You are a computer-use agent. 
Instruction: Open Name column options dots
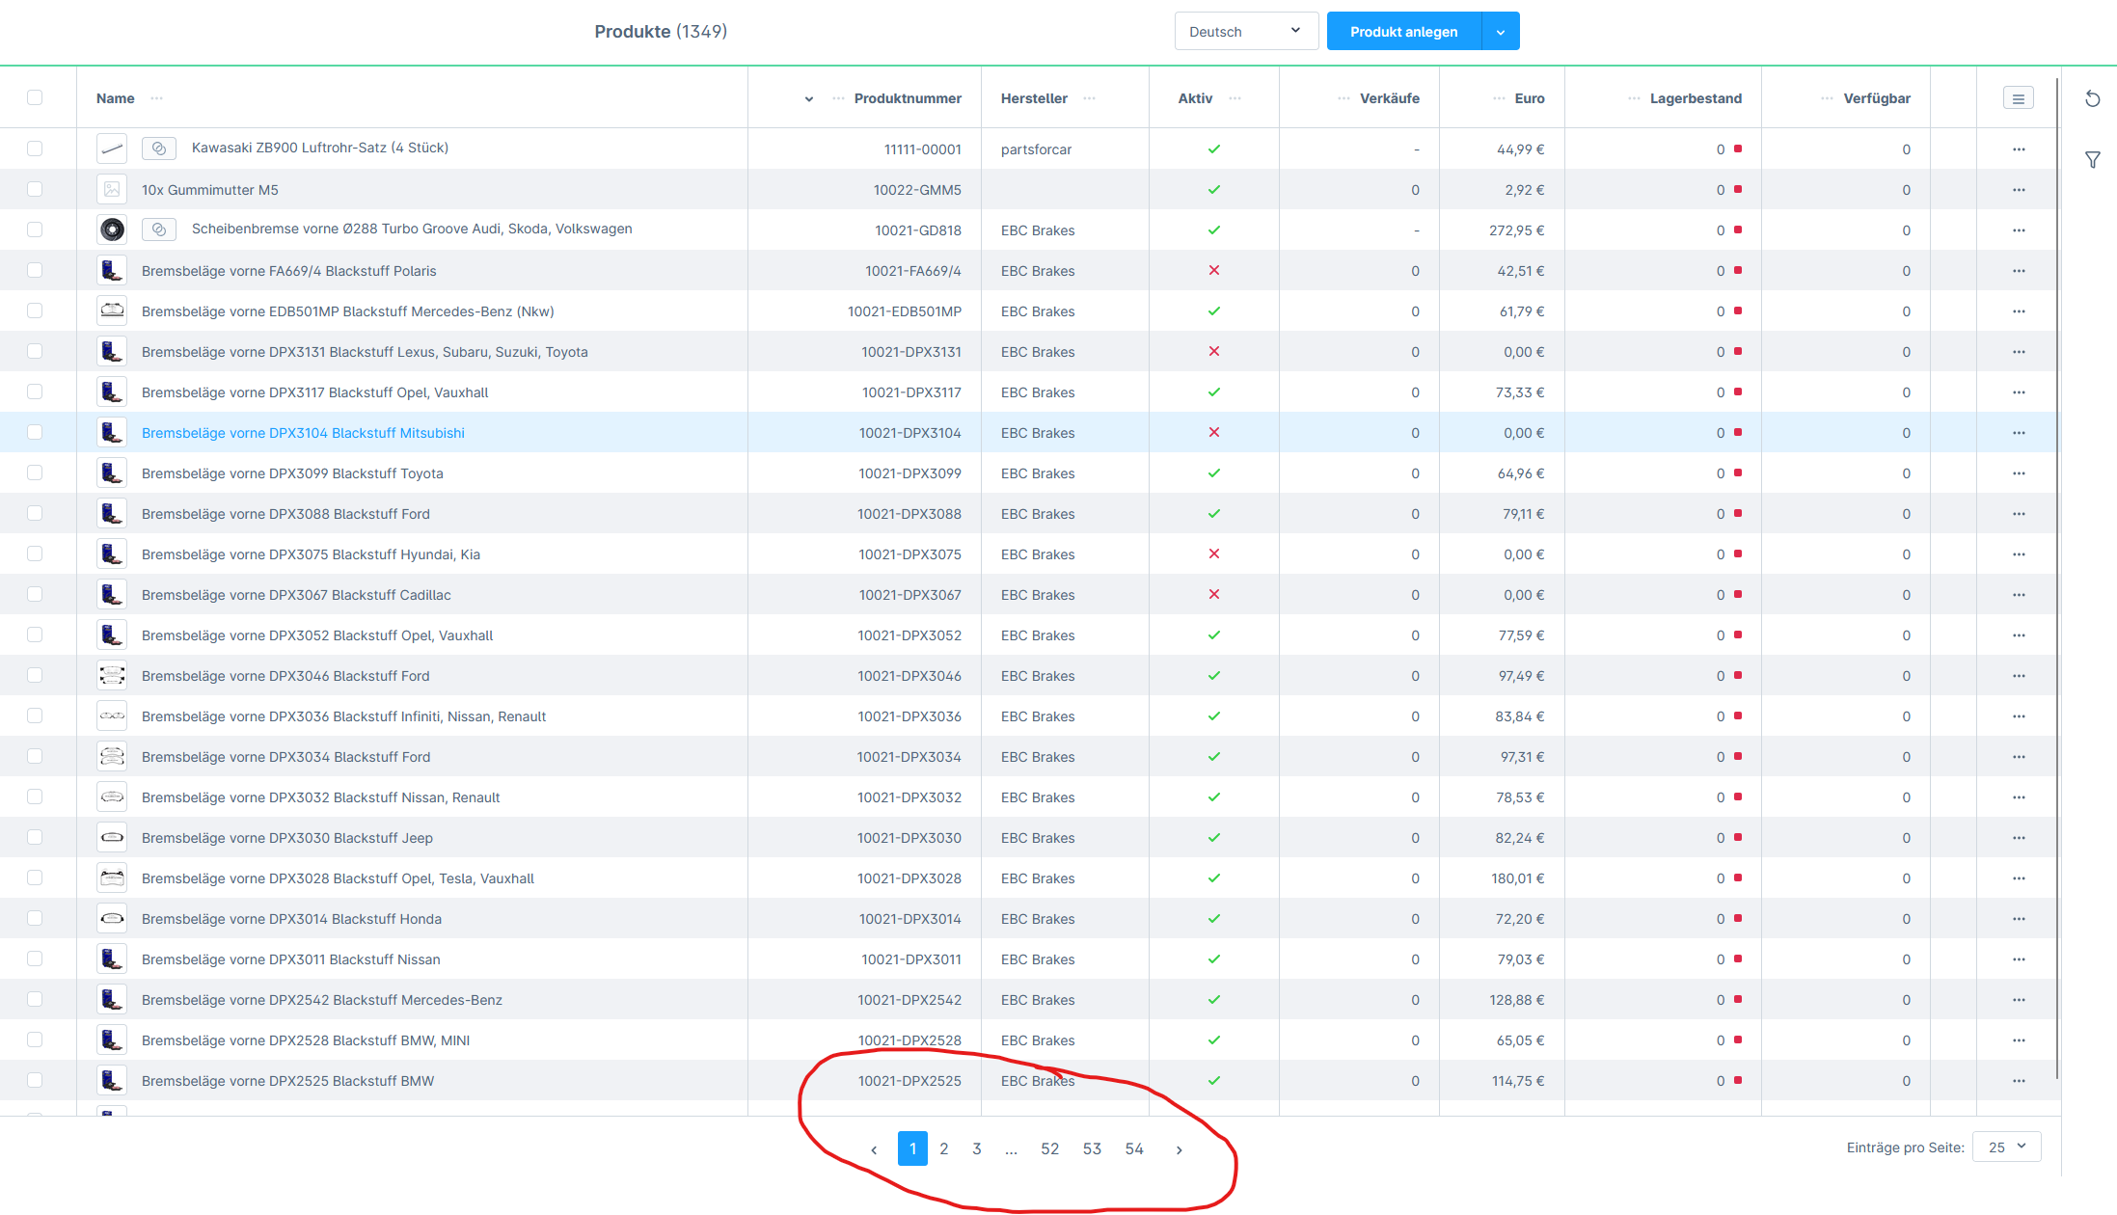point(157,98)
